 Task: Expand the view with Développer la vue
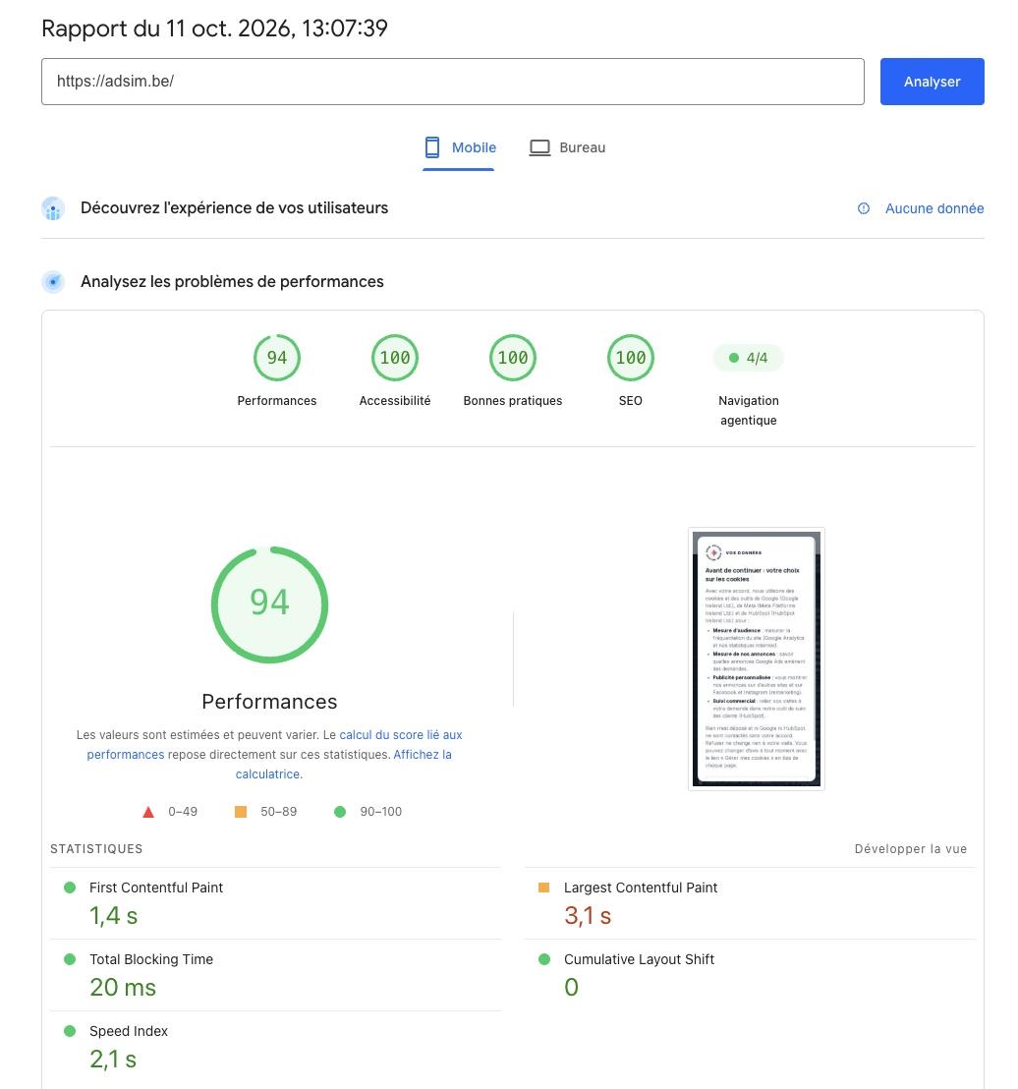coord(910,849)
